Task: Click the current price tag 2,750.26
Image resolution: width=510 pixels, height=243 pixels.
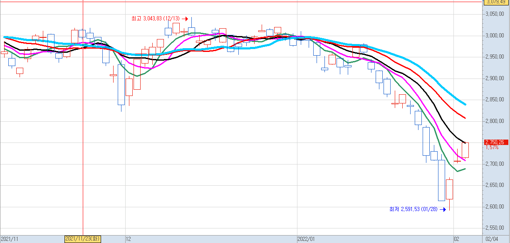Action: [x=495, y=142]
